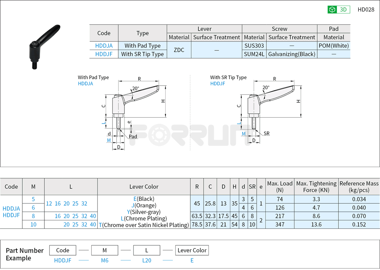Choose lever color E(Black)
380x270 pixels.
pos(144,199)
